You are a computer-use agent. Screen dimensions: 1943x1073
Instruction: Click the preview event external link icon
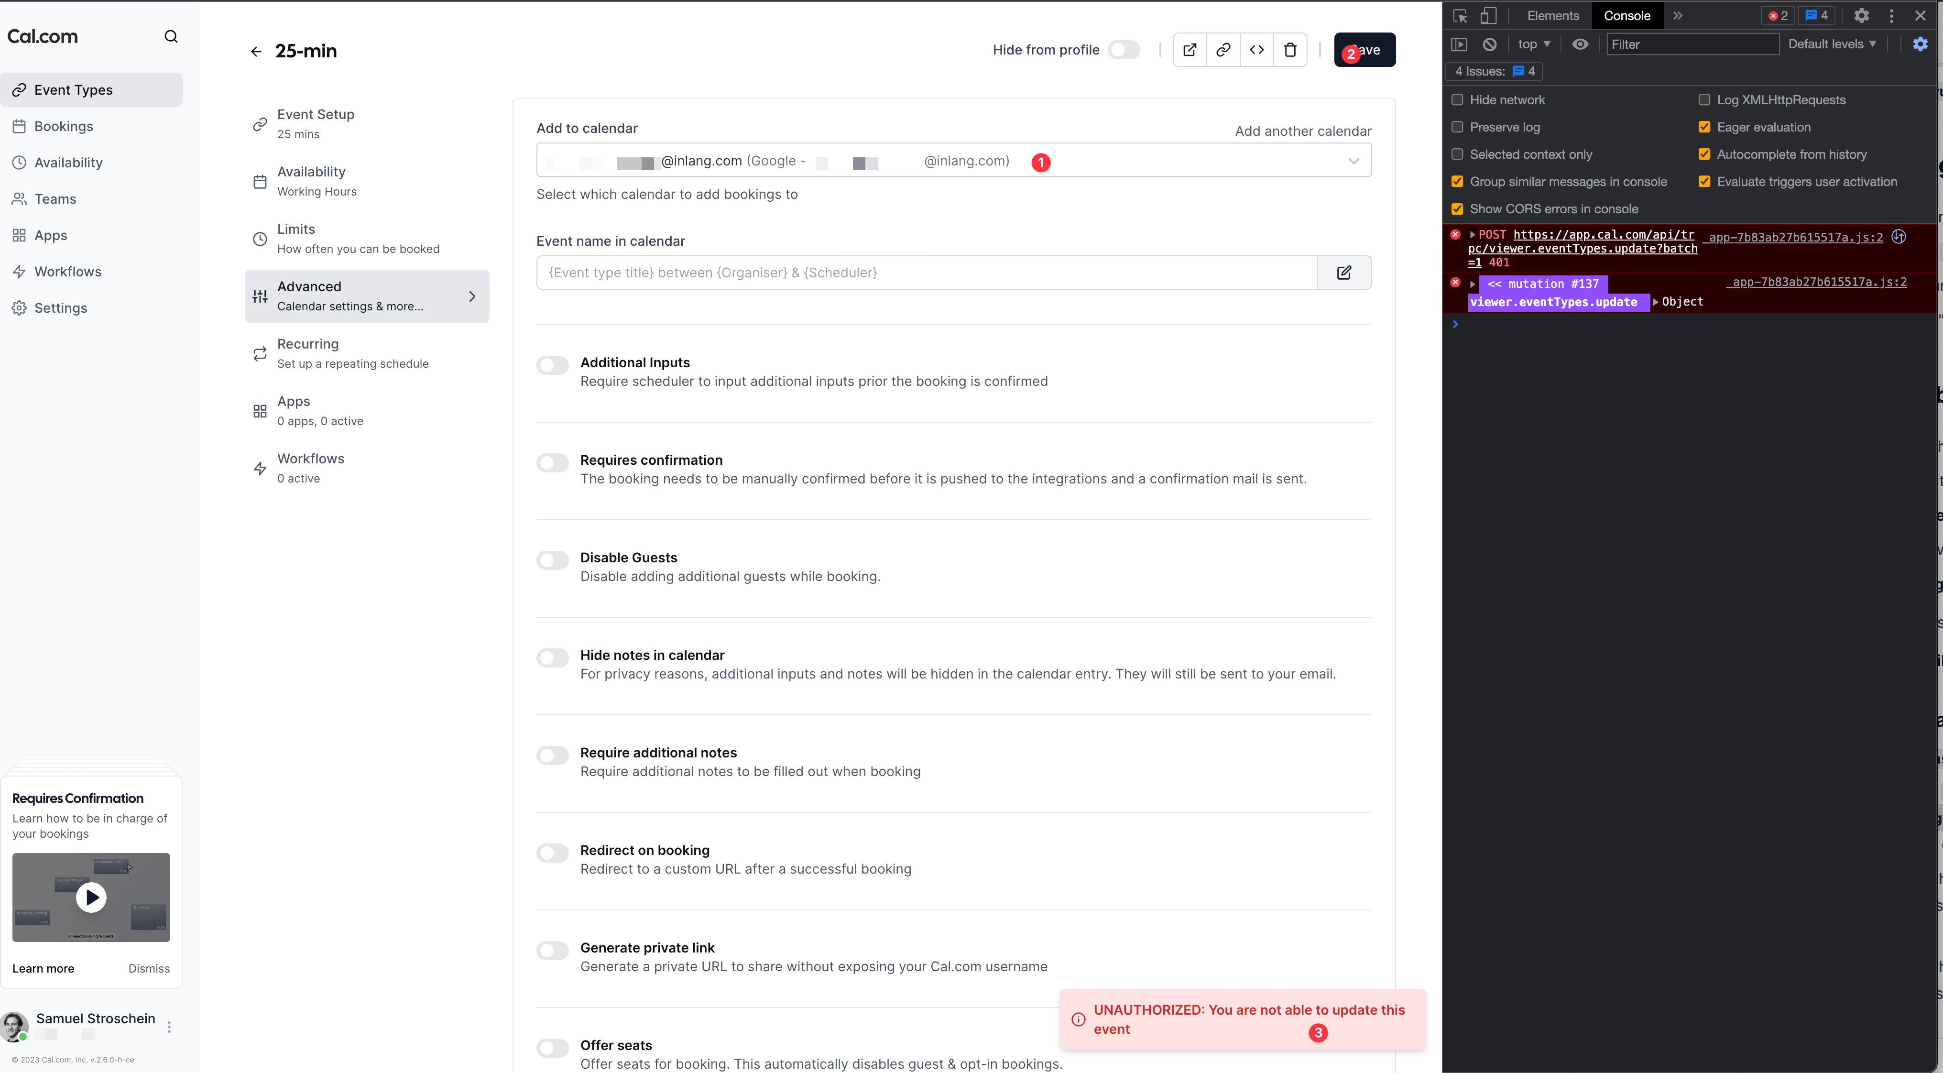pos(1190,50)
